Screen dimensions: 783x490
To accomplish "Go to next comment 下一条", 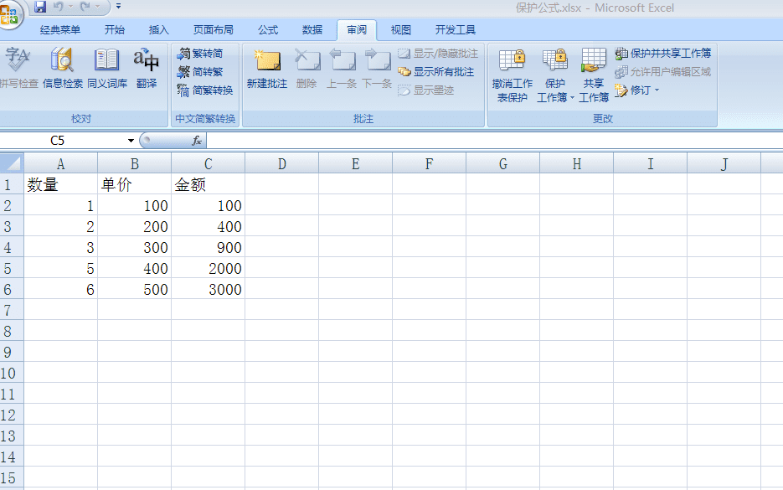I will click(377, 69).
